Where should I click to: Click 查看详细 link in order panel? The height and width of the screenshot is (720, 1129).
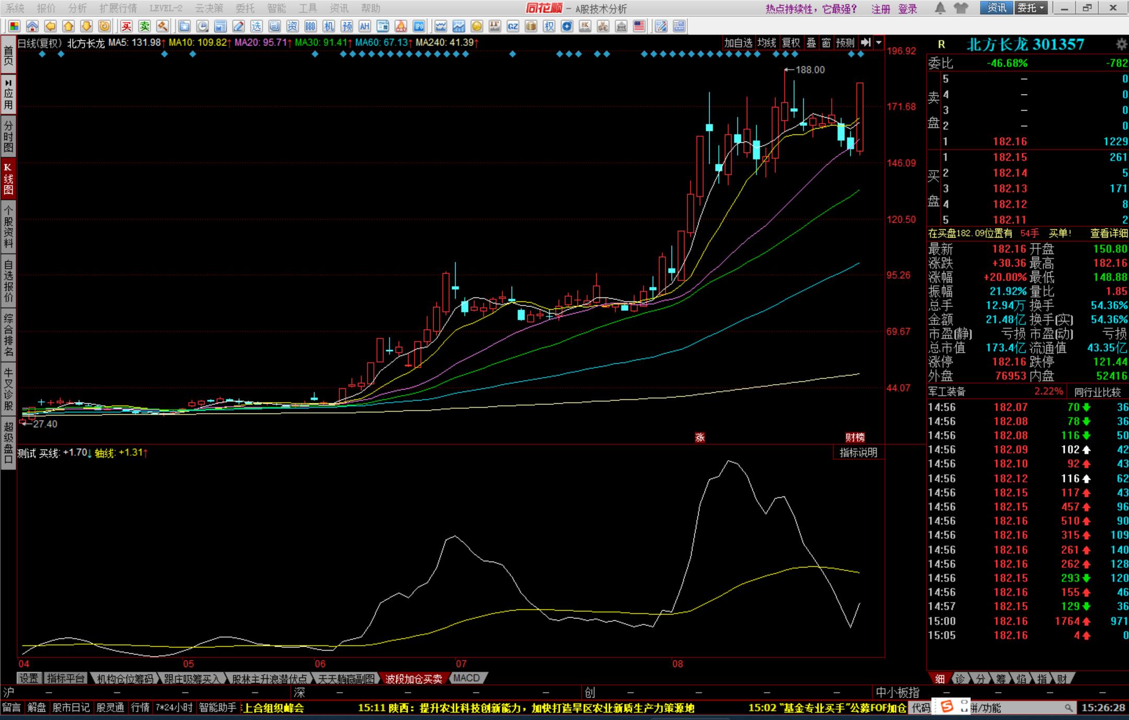(1109, 233)
